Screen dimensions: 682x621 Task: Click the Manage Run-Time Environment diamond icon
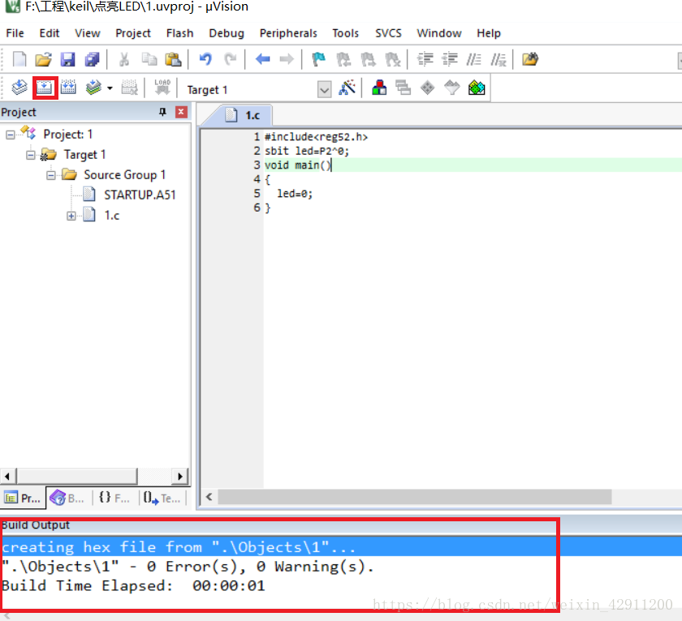[428, 88]
